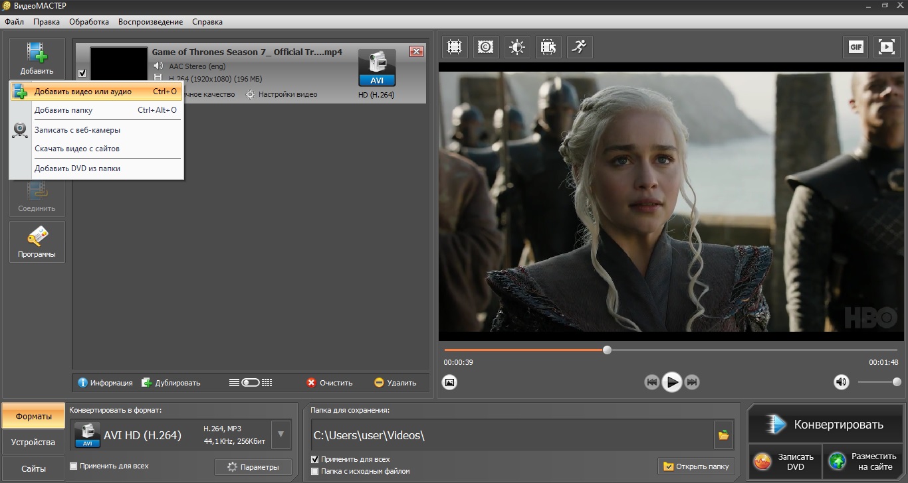Viewport: 908px width, 483px height.
Task: Open the Программы tools button
Action: tap(37, 242)
